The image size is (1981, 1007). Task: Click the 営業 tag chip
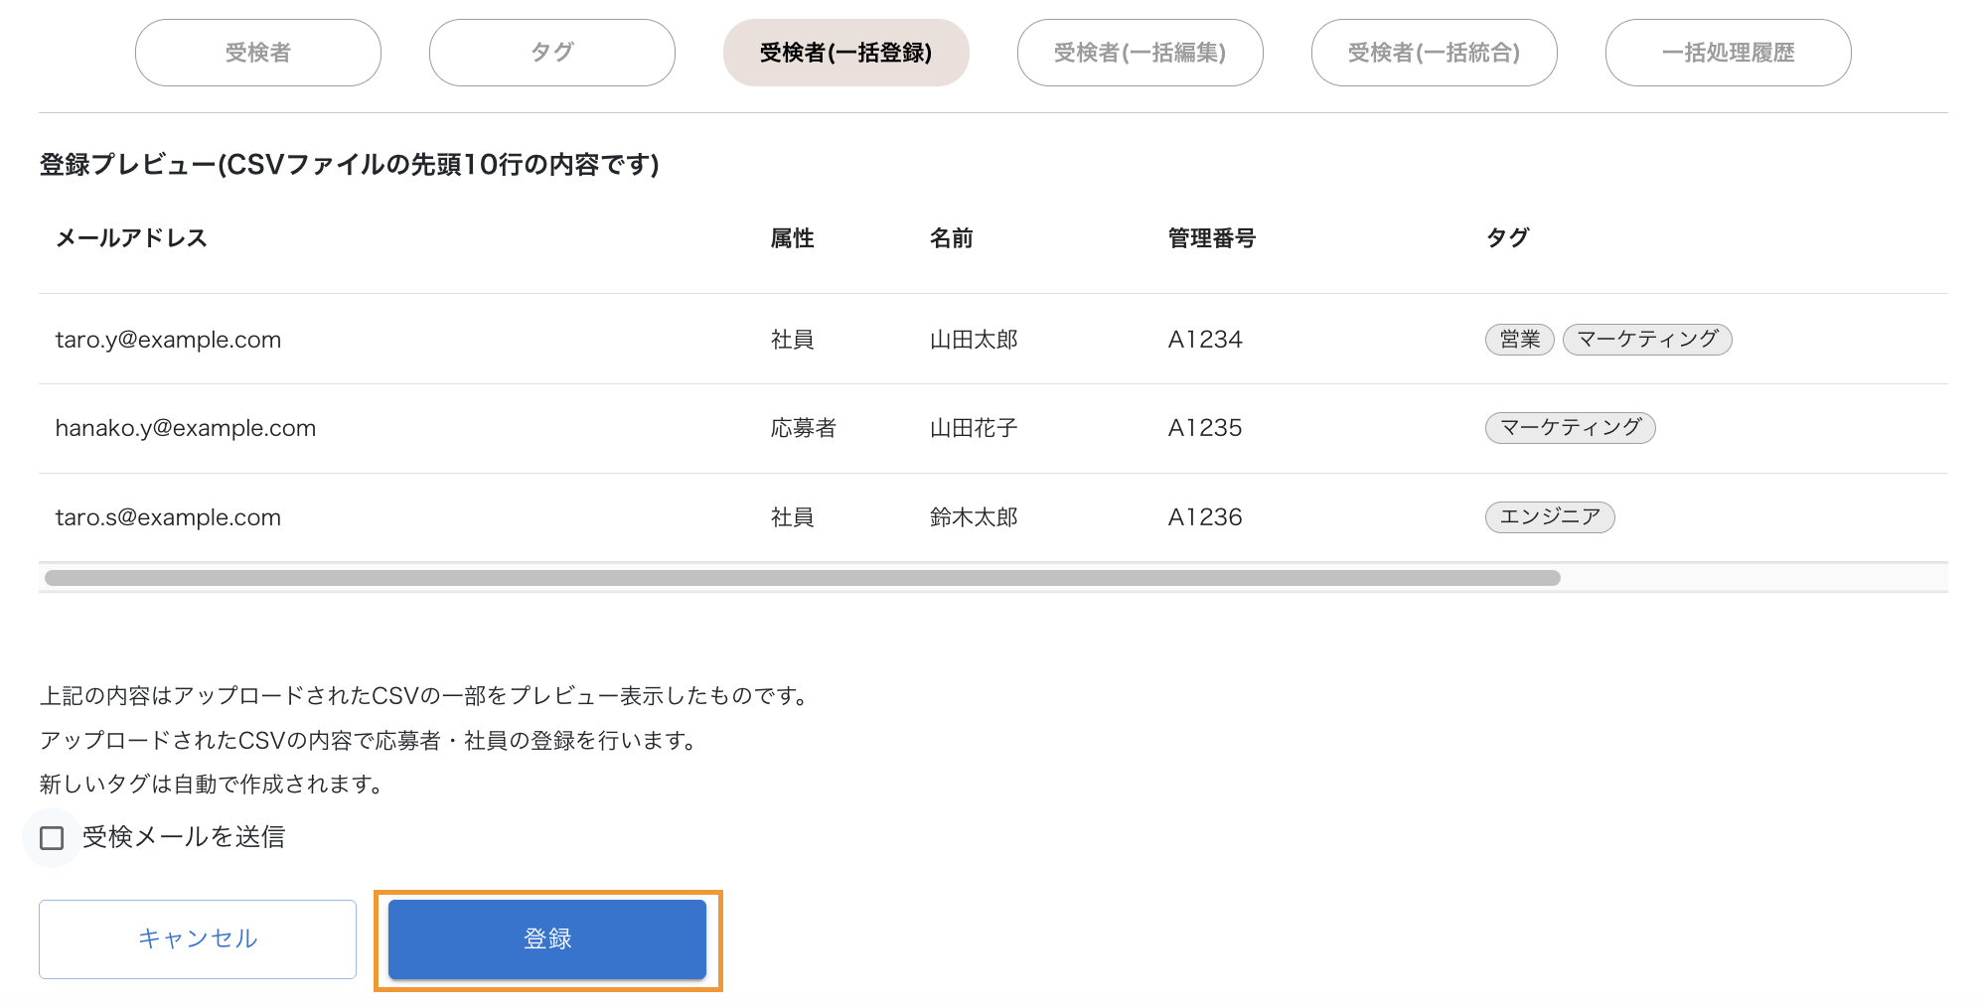point(1519,340)
